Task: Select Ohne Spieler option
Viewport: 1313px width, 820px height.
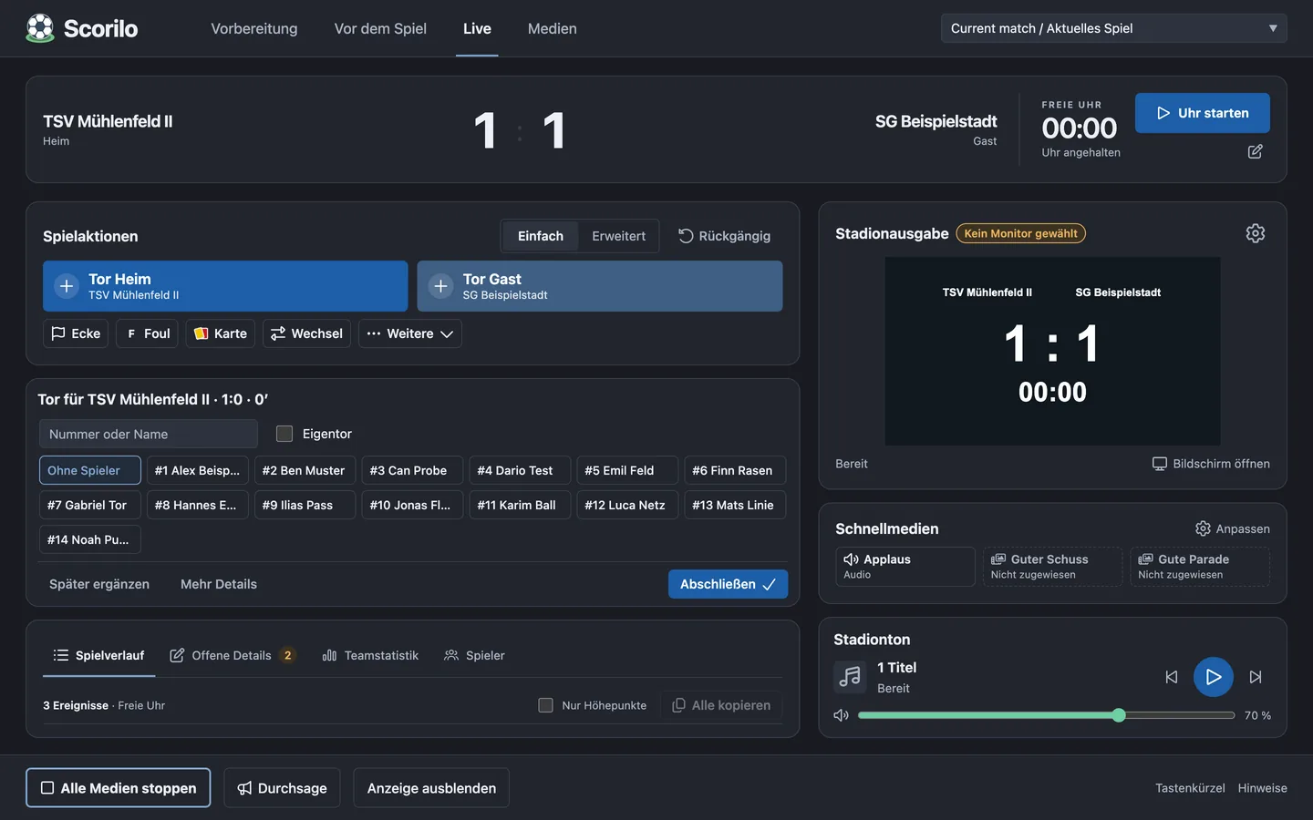Action: click(x=90, y=470)
